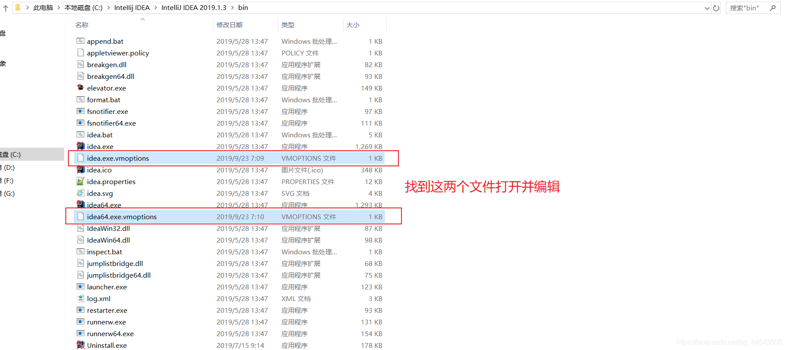Select the idea.properties file icon
786x350 pixels.
[x=81, y=181]
